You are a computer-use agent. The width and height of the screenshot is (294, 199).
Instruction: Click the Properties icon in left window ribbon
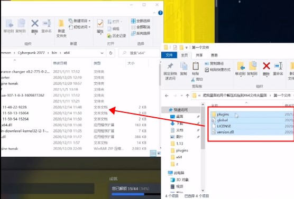pyautogui.click(x=100, y=24)
